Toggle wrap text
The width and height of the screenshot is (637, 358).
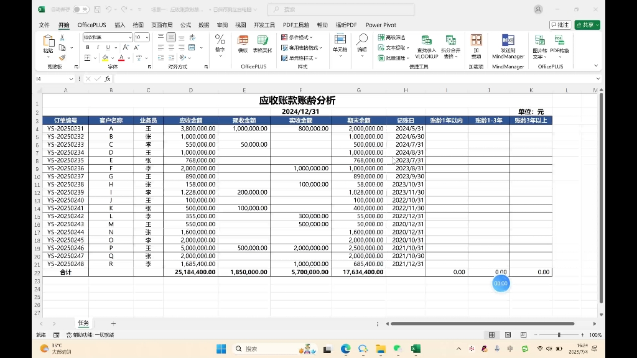pyautogui.click(x=192, y=37)
